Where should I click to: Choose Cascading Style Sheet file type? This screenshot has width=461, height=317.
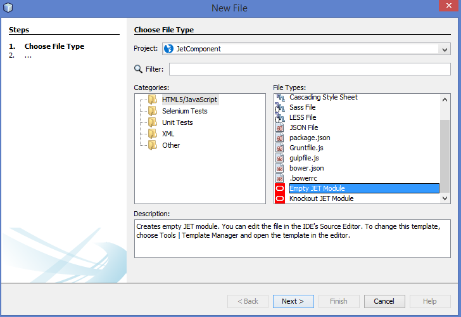click(x=324, y=97)
